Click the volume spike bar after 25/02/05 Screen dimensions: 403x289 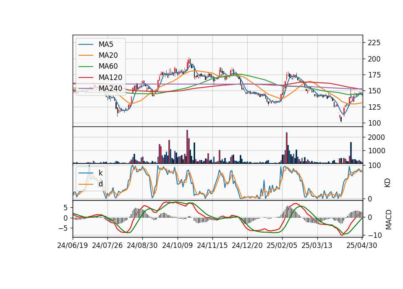[287, 148]
